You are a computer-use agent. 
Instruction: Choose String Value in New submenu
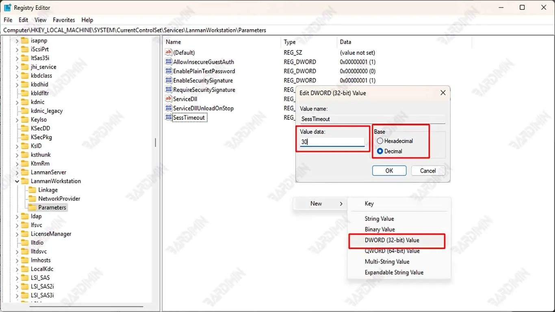click(379, 219)
